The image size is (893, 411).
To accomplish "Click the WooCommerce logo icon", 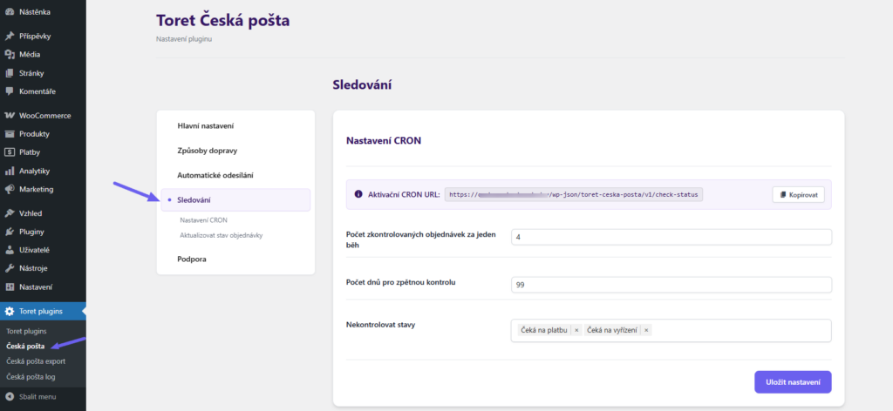I will (x=9, y=116).
